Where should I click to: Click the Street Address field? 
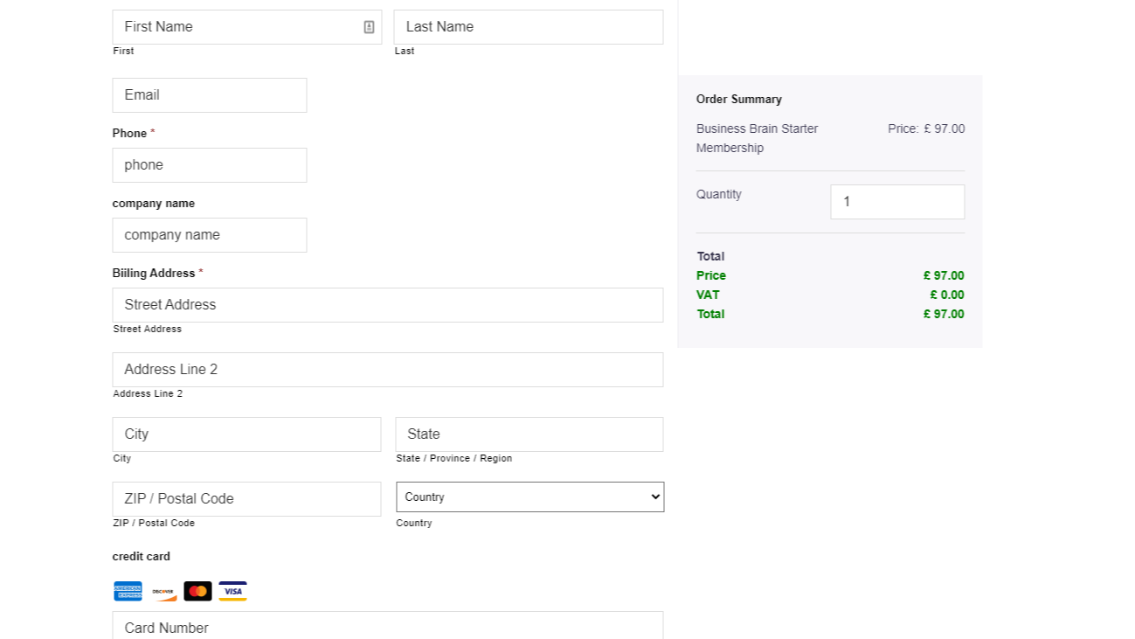click(x=388, y=305)
